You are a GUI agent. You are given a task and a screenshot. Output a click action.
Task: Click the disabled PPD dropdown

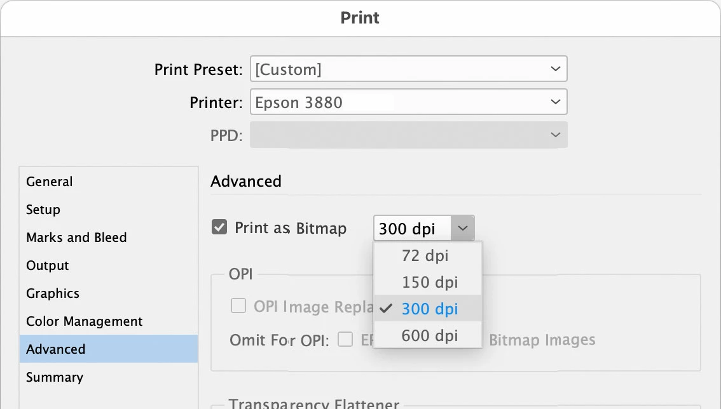click(x=408, y=135)
